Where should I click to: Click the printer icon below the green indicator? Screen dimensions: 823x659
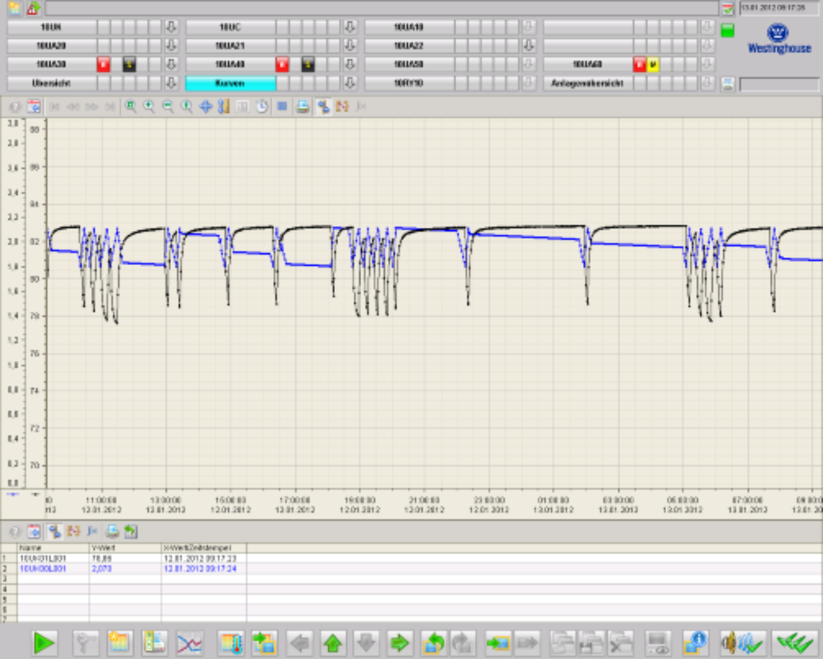coord(727,84)
